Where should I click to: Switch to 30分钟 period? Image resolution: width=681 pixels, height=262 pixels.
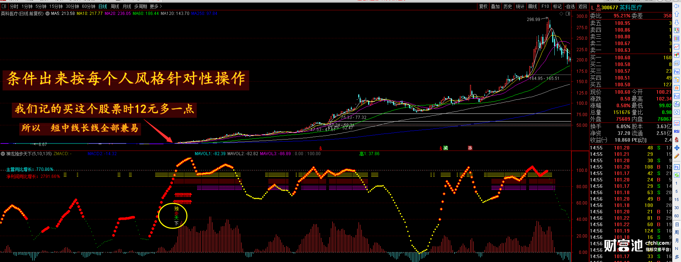point(72,6)
